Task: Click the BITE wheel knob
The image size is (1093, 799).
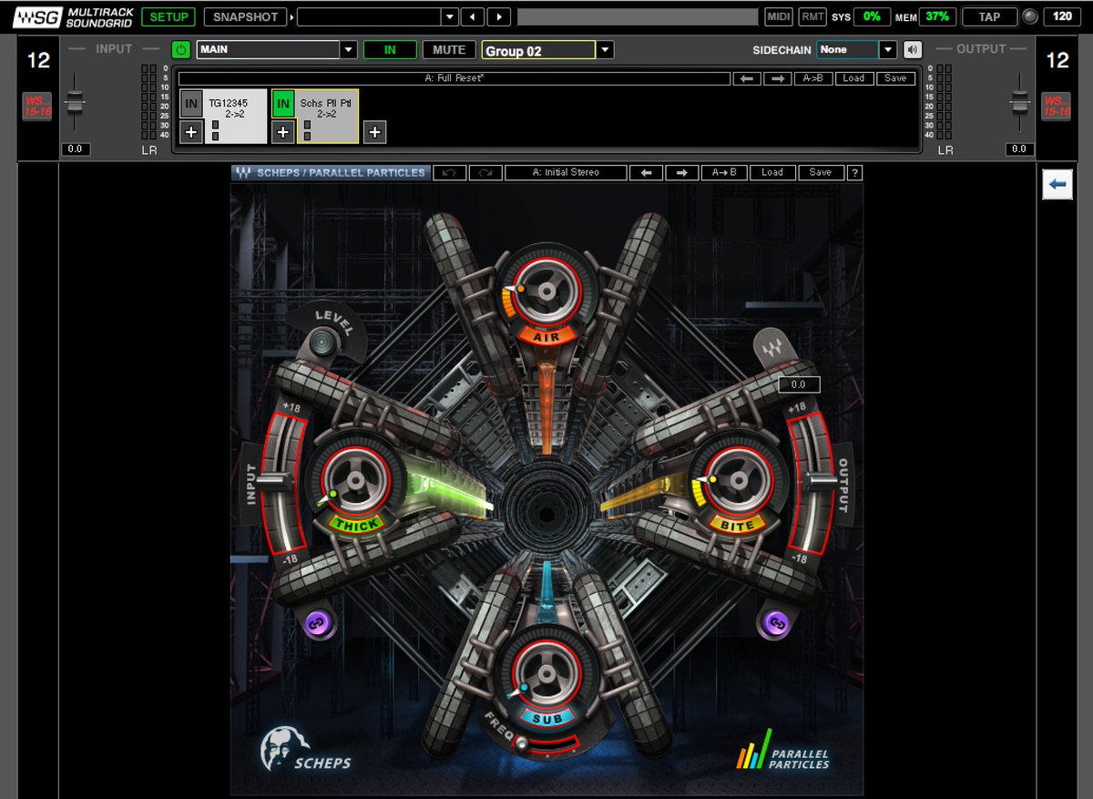Action: pos(739,480)
